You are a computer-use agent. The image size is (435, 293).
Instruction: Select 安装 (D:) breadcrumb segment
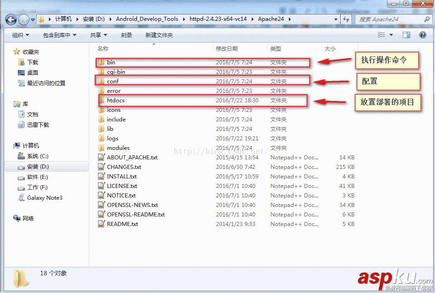94,19
